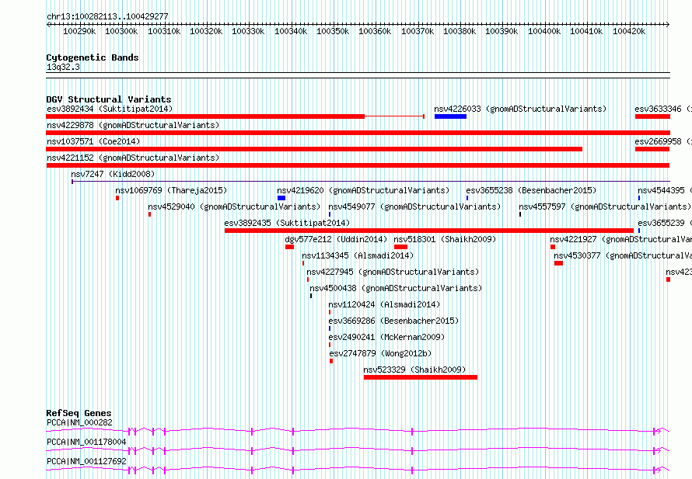The width and height of the screenshot is (692, 479).
Task: Click the nsv4529040 (gnomADStructuralVariants) label
Action: (234, 207)
